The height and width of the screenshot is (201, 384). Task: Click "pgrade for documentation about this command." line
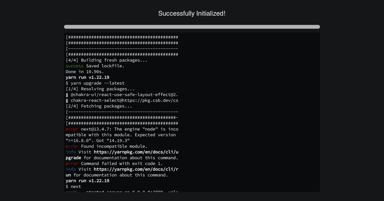coord(122,158)
